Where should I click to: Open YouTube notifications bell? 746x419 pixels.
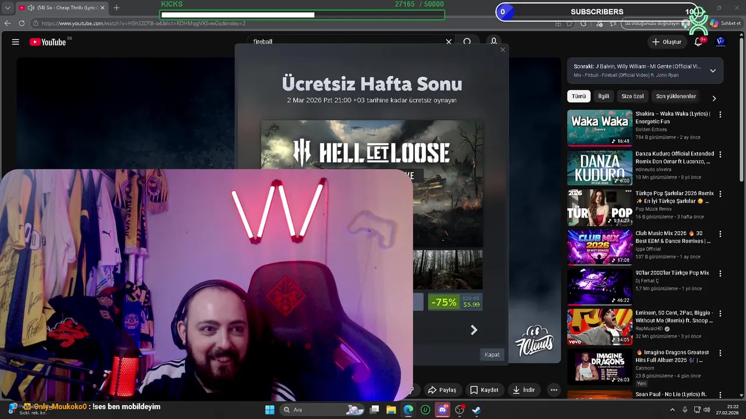(x=699, y=42)
